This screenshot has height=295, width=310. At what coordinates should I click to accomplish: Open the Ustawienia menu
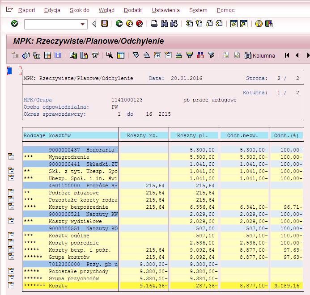coord(166,10)
